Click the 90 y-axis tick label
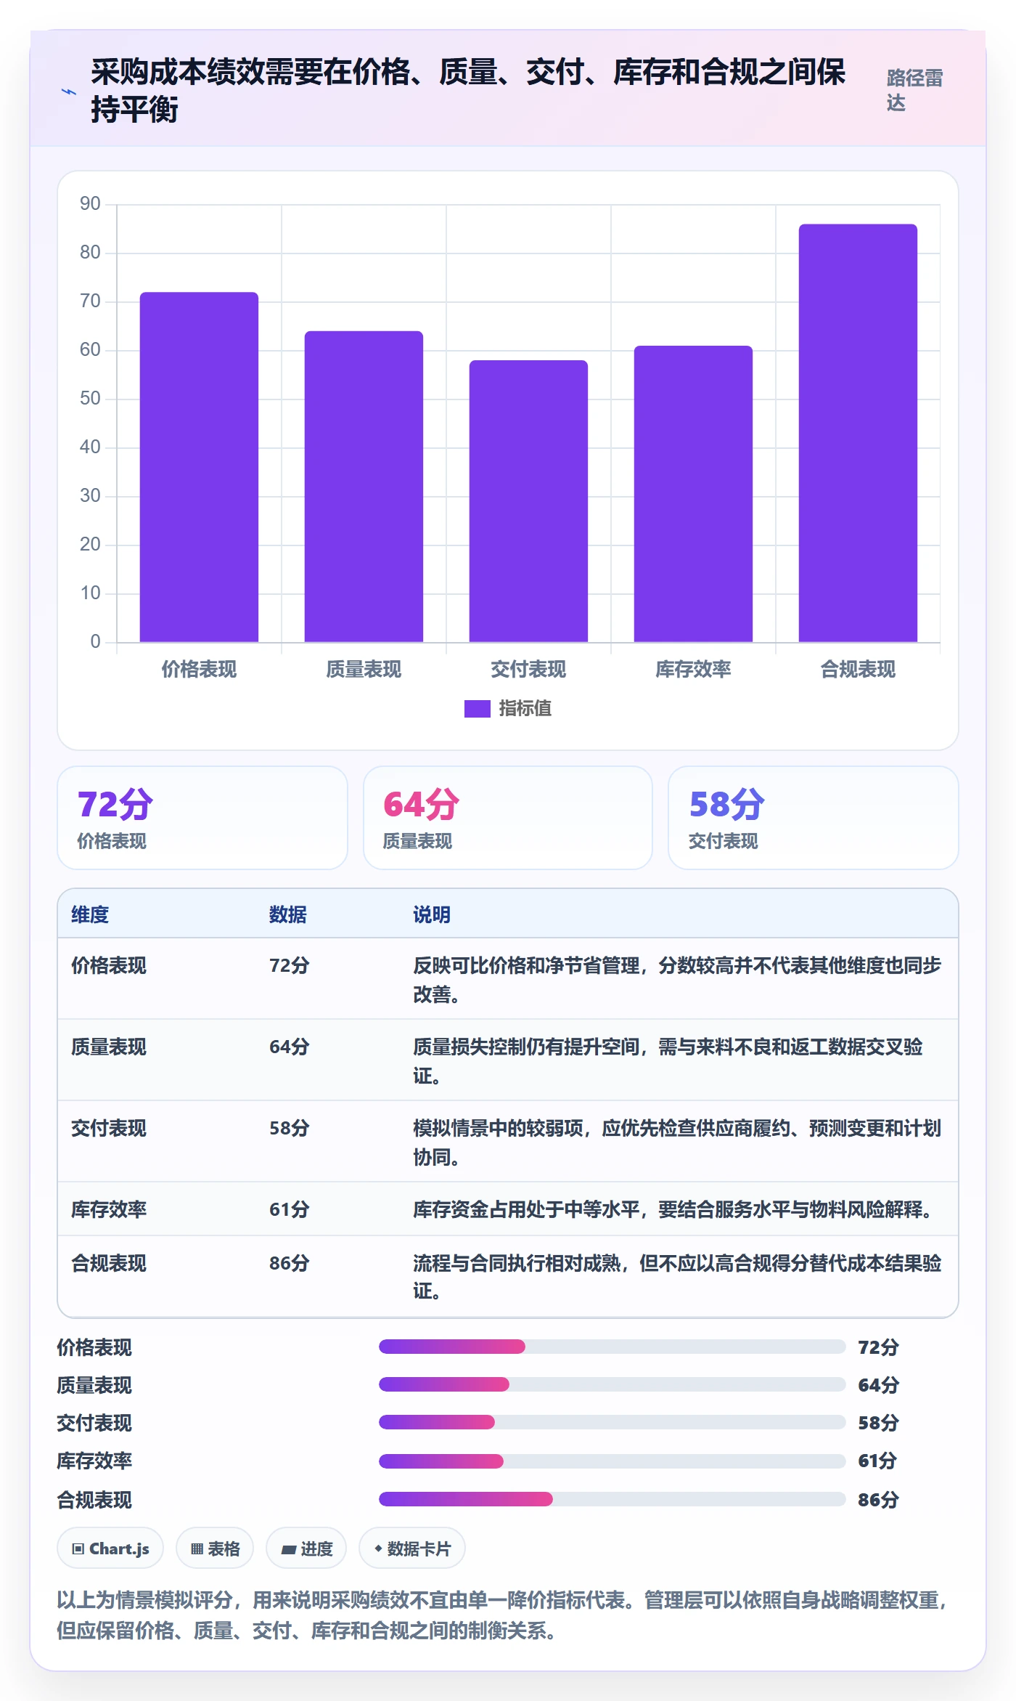Viewport: 1016px width, 1701px height. coord(90,203)
